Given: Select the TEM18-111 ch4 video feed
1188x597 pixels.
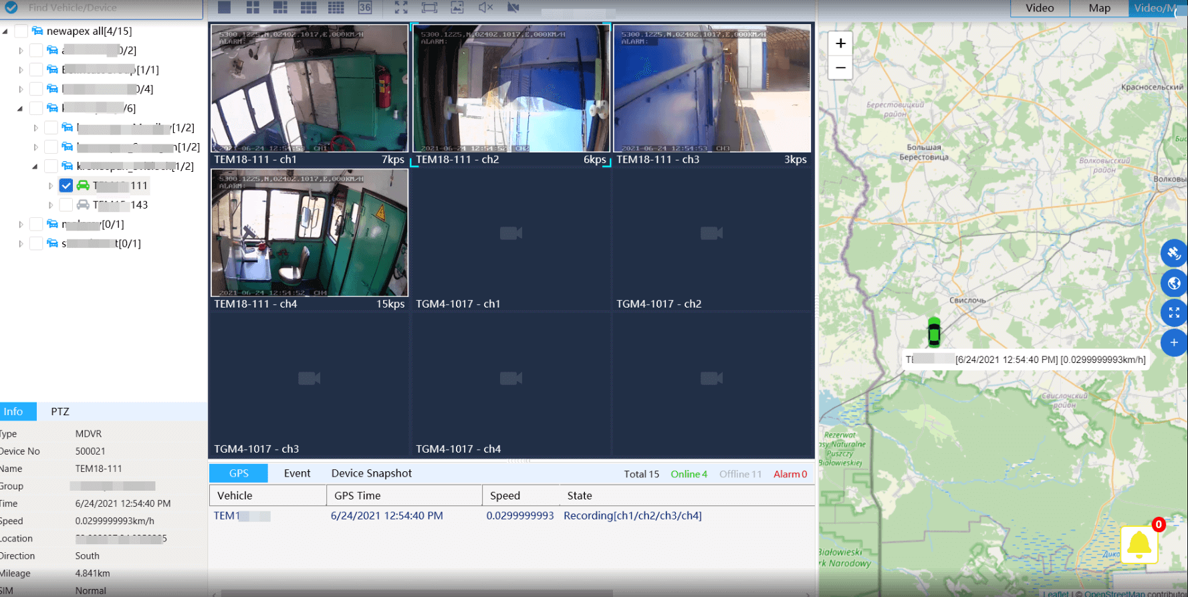Looking at the screenshot, I should [x=310, y=233].
